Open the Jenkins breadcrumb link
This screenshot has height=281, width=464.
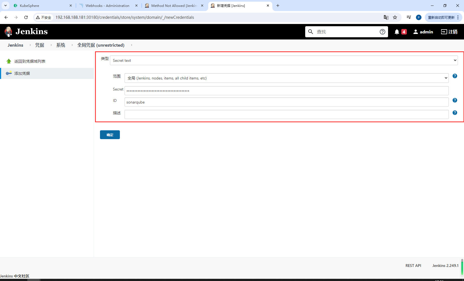15,45
